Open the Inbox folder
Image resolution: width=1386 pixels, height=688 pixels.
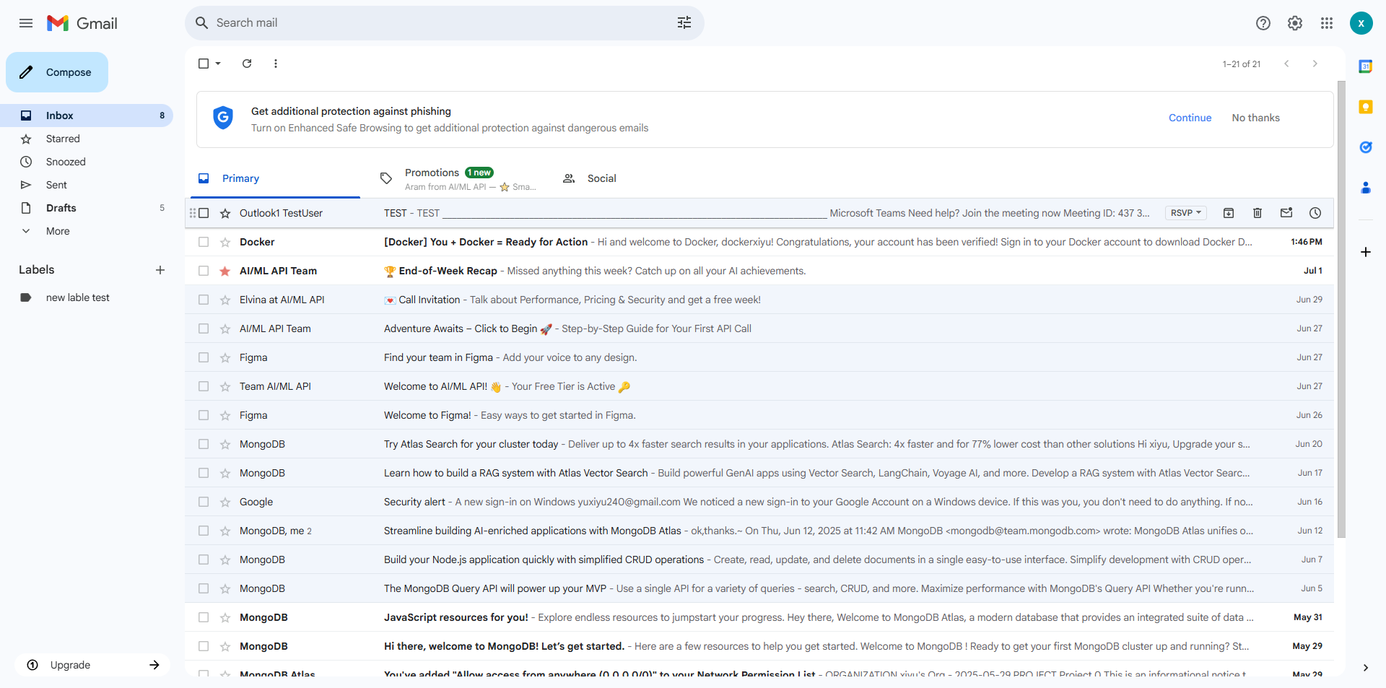(87, 116)
